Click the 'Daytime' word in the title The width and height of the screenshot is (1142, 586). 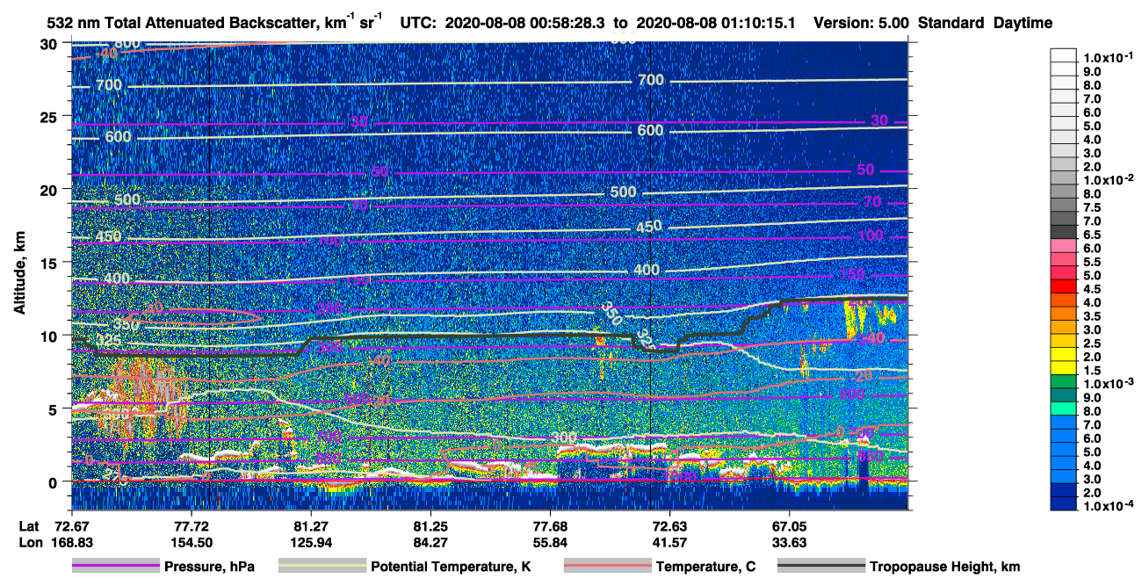click(x=1023, y=23)
